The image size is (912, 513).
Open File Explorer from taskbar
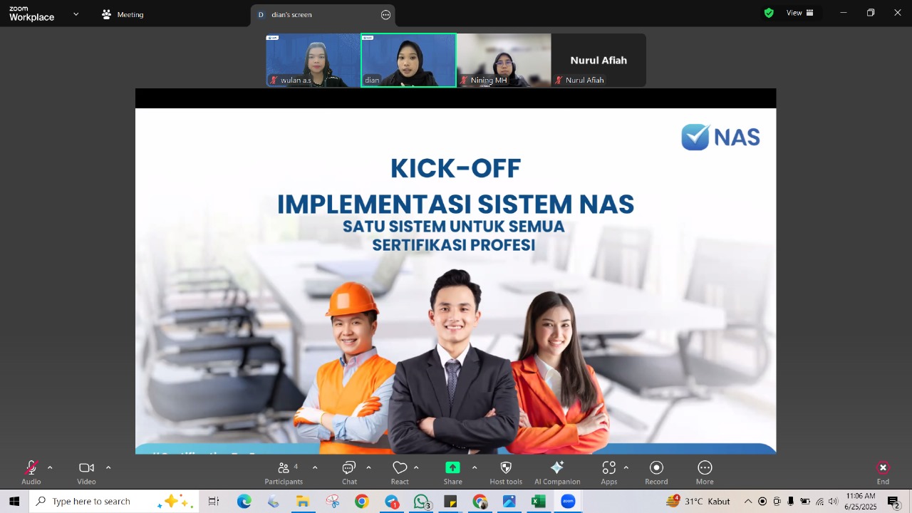click(303, 502)
